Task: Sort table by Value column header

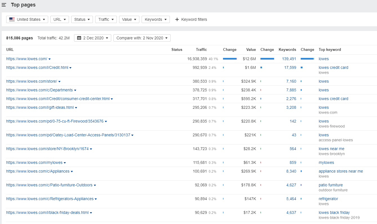Action: tap(251, 49)
